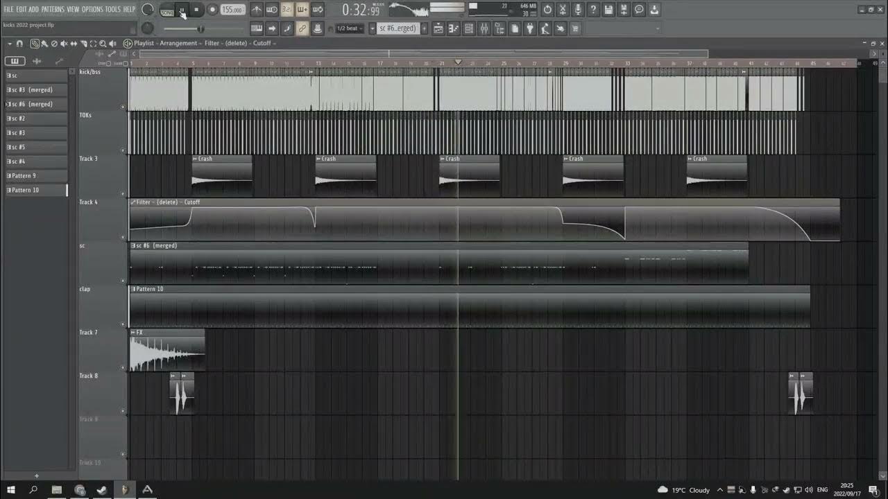Select the playlist Slip tool
The height and width of the screenshot is (499, 888).
74,44
